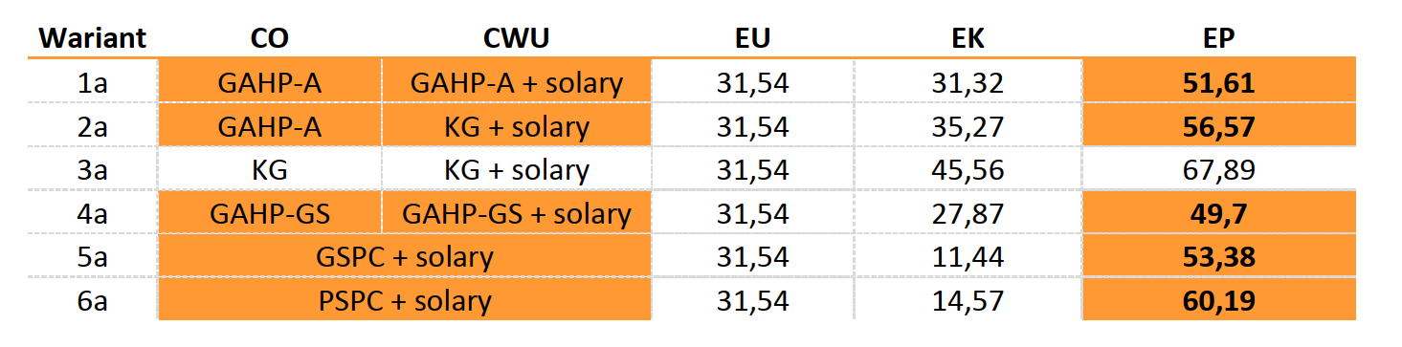Click the EP value 51,61
Screen dimensions: 1402x347
[x=1219, y=83]
